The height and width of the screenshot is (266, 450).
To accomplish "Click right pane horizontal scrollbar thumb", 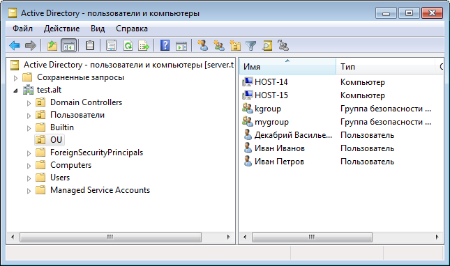I will coord(312,237).
